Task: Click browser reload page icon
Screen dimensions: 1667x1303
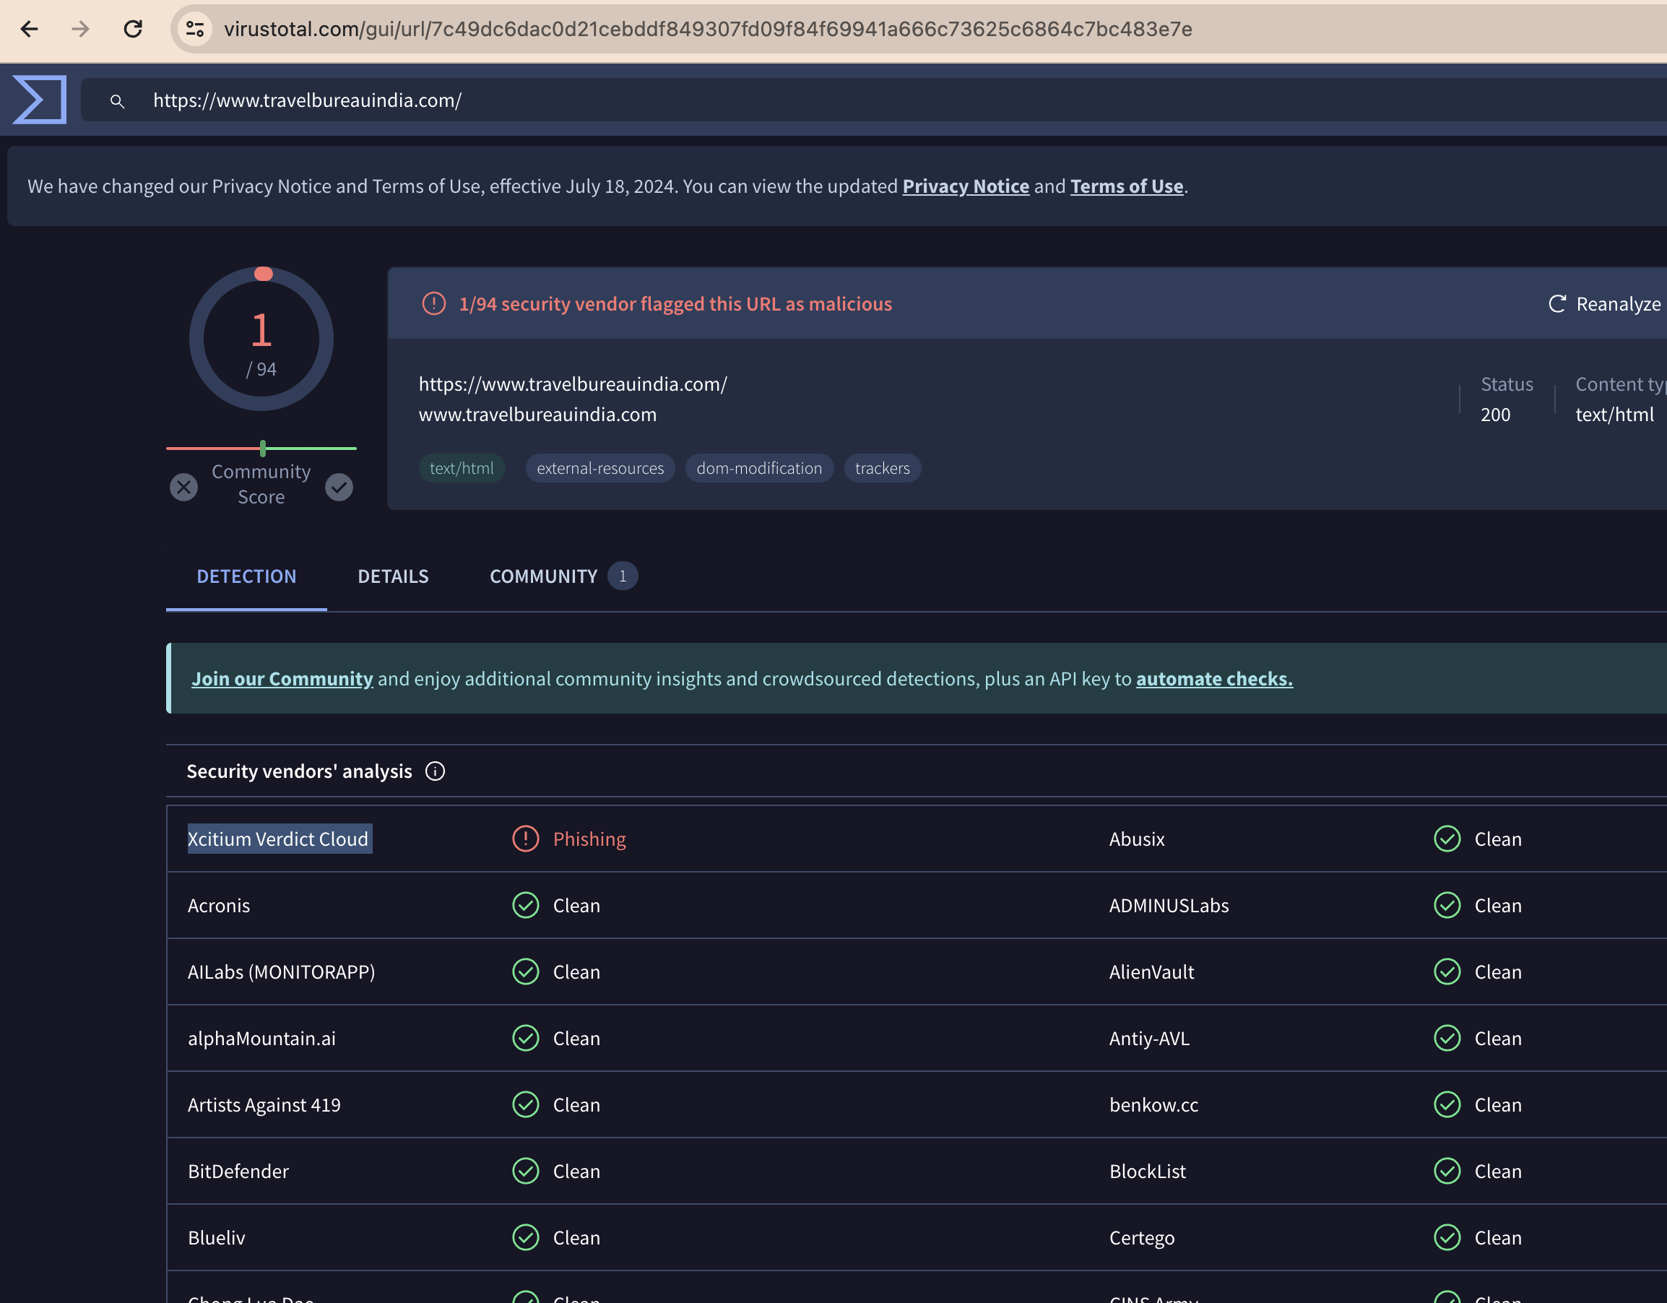Action: pyautogui.click(x=133, y=29)
